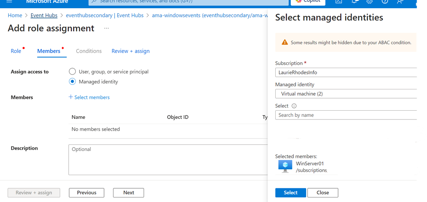Switch to the Conditions tab
427x202 pixels.
click(x=89, y=51)
